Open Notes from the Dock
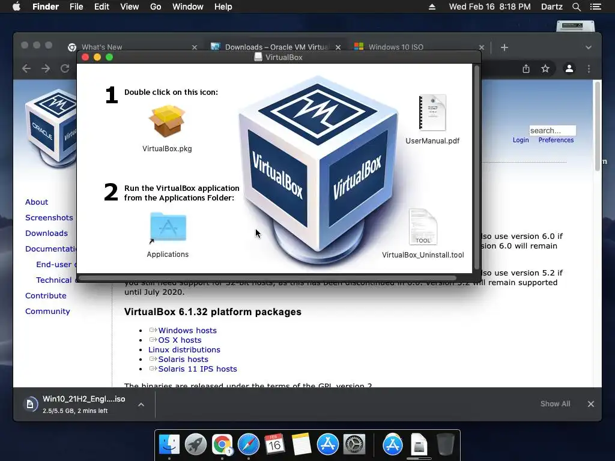Image resolution: width=615 pixels, height=461 pixels. (301, 445)
